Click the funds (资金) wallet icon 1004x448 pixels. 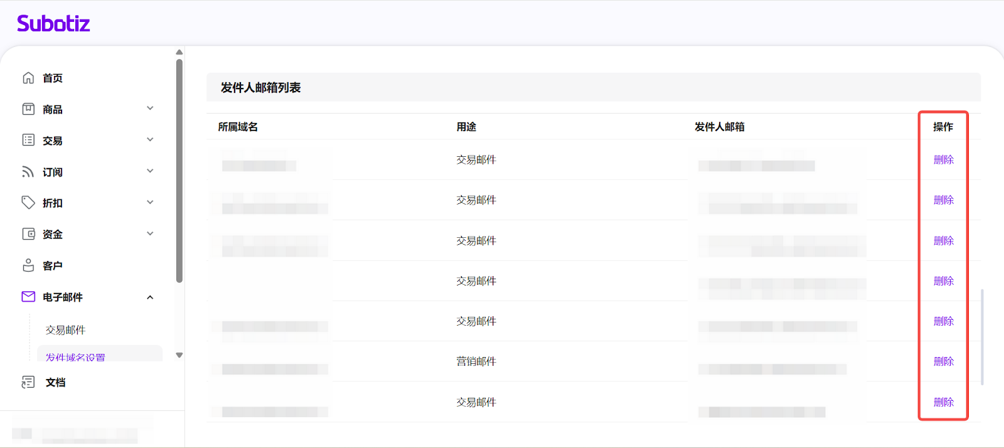click(x=28, y=234)
